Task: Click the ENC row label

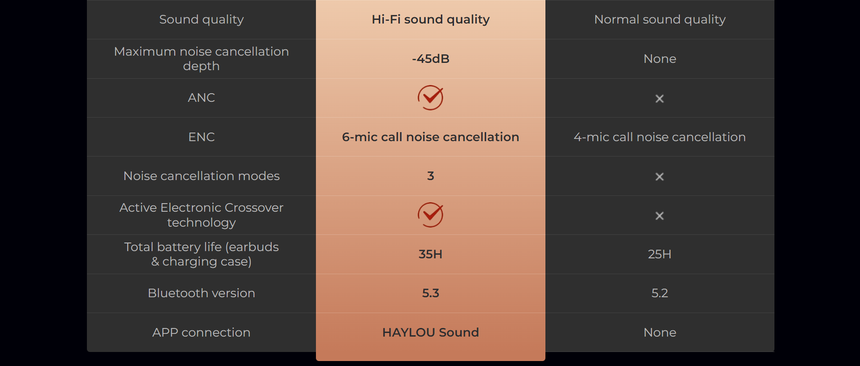Action: coord(201,137)
